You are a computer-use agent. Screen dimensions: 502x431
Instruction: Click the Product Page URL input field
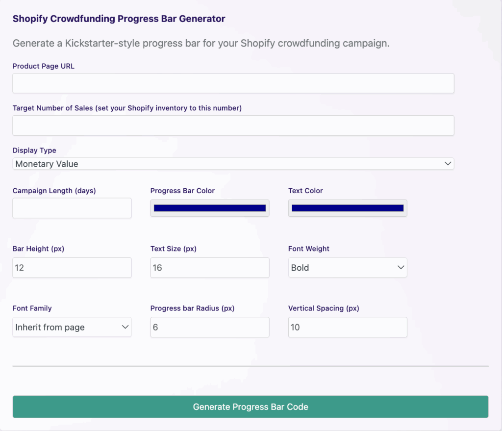[233, 83]
